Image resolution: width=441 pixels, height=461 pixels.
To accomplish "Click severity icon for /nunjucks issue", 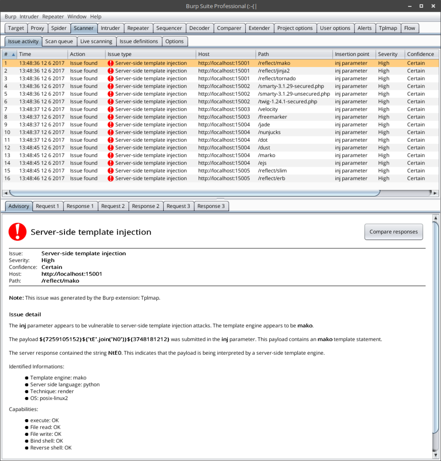I will coord(110,132).
